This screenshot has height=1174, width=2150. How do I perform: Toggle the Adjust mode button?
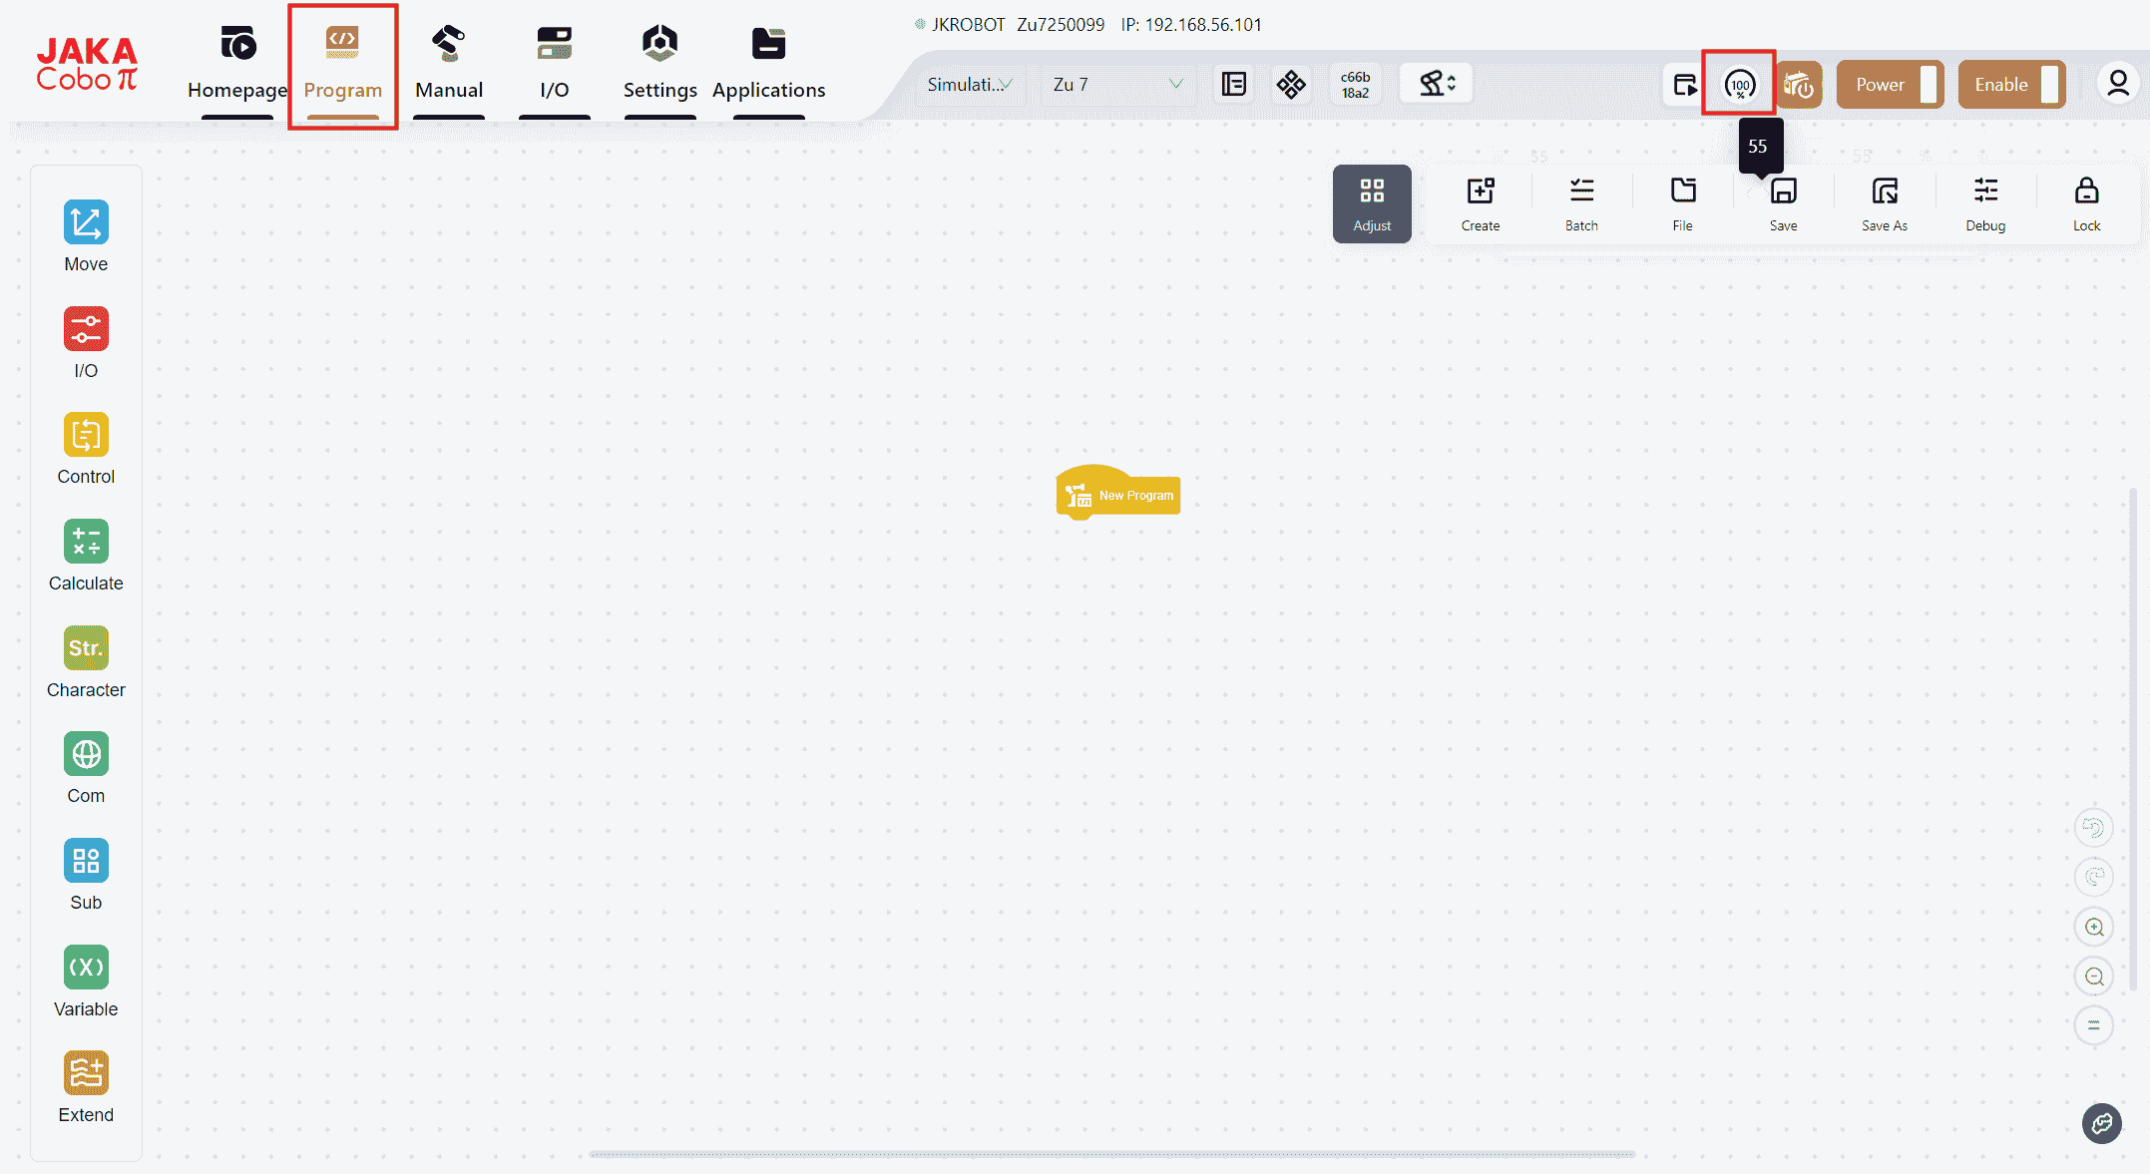[x=1371, y=202]
